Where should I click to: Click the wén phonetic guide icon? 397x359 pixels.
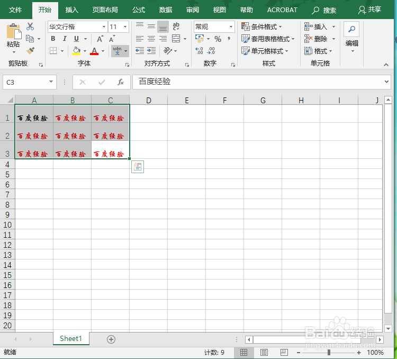pos(117,51)
